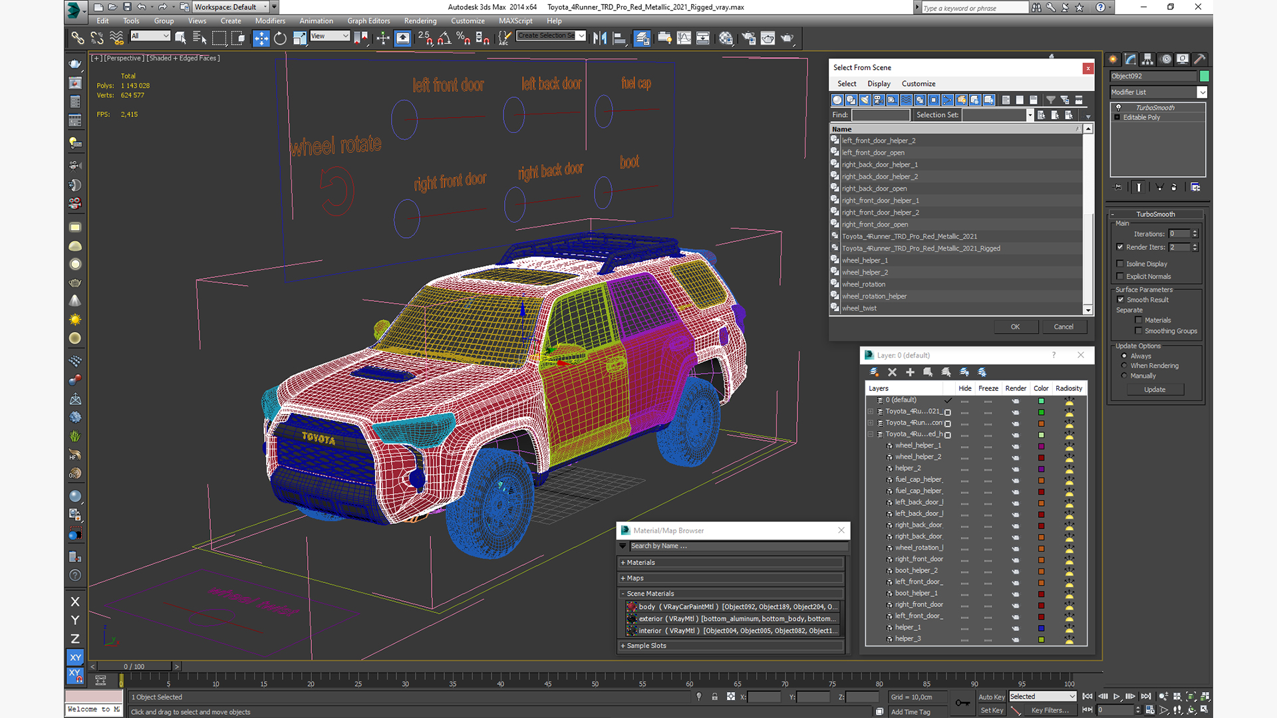Select the Manually update option
Screen dimensions: 1277x718
pyautogui.click(x=1124, y=376)
